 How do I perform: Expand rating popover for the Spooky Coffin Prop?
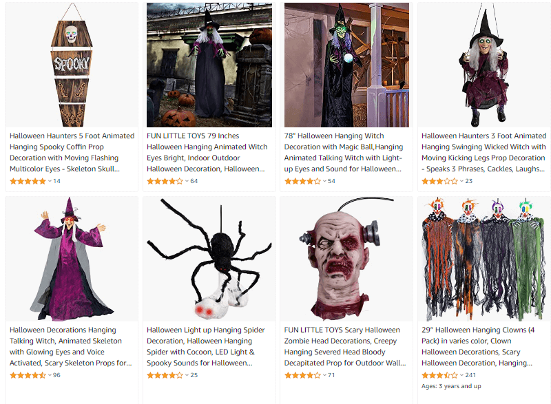click(x=50, y=181)
